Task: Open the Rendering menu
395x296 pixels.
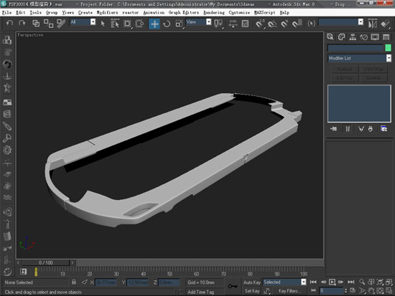Action: tap(214, 12)
